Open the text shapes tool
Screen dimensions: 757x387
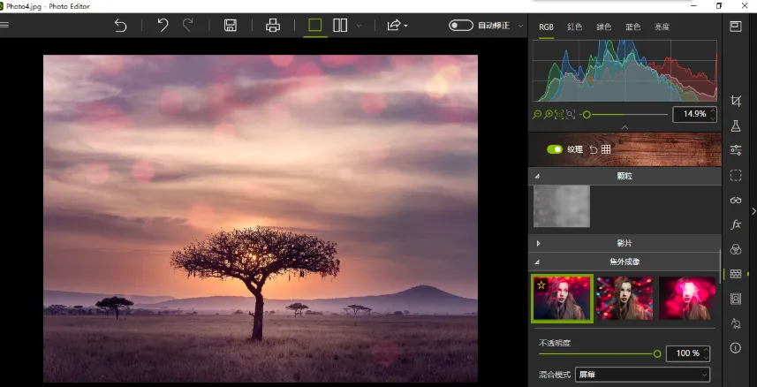pyautogui.click(x=735, y=323)
